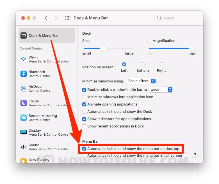This screenshot has height=184, width=219.
Task: Open help with the question mark button
Action: tap(195, 155)
